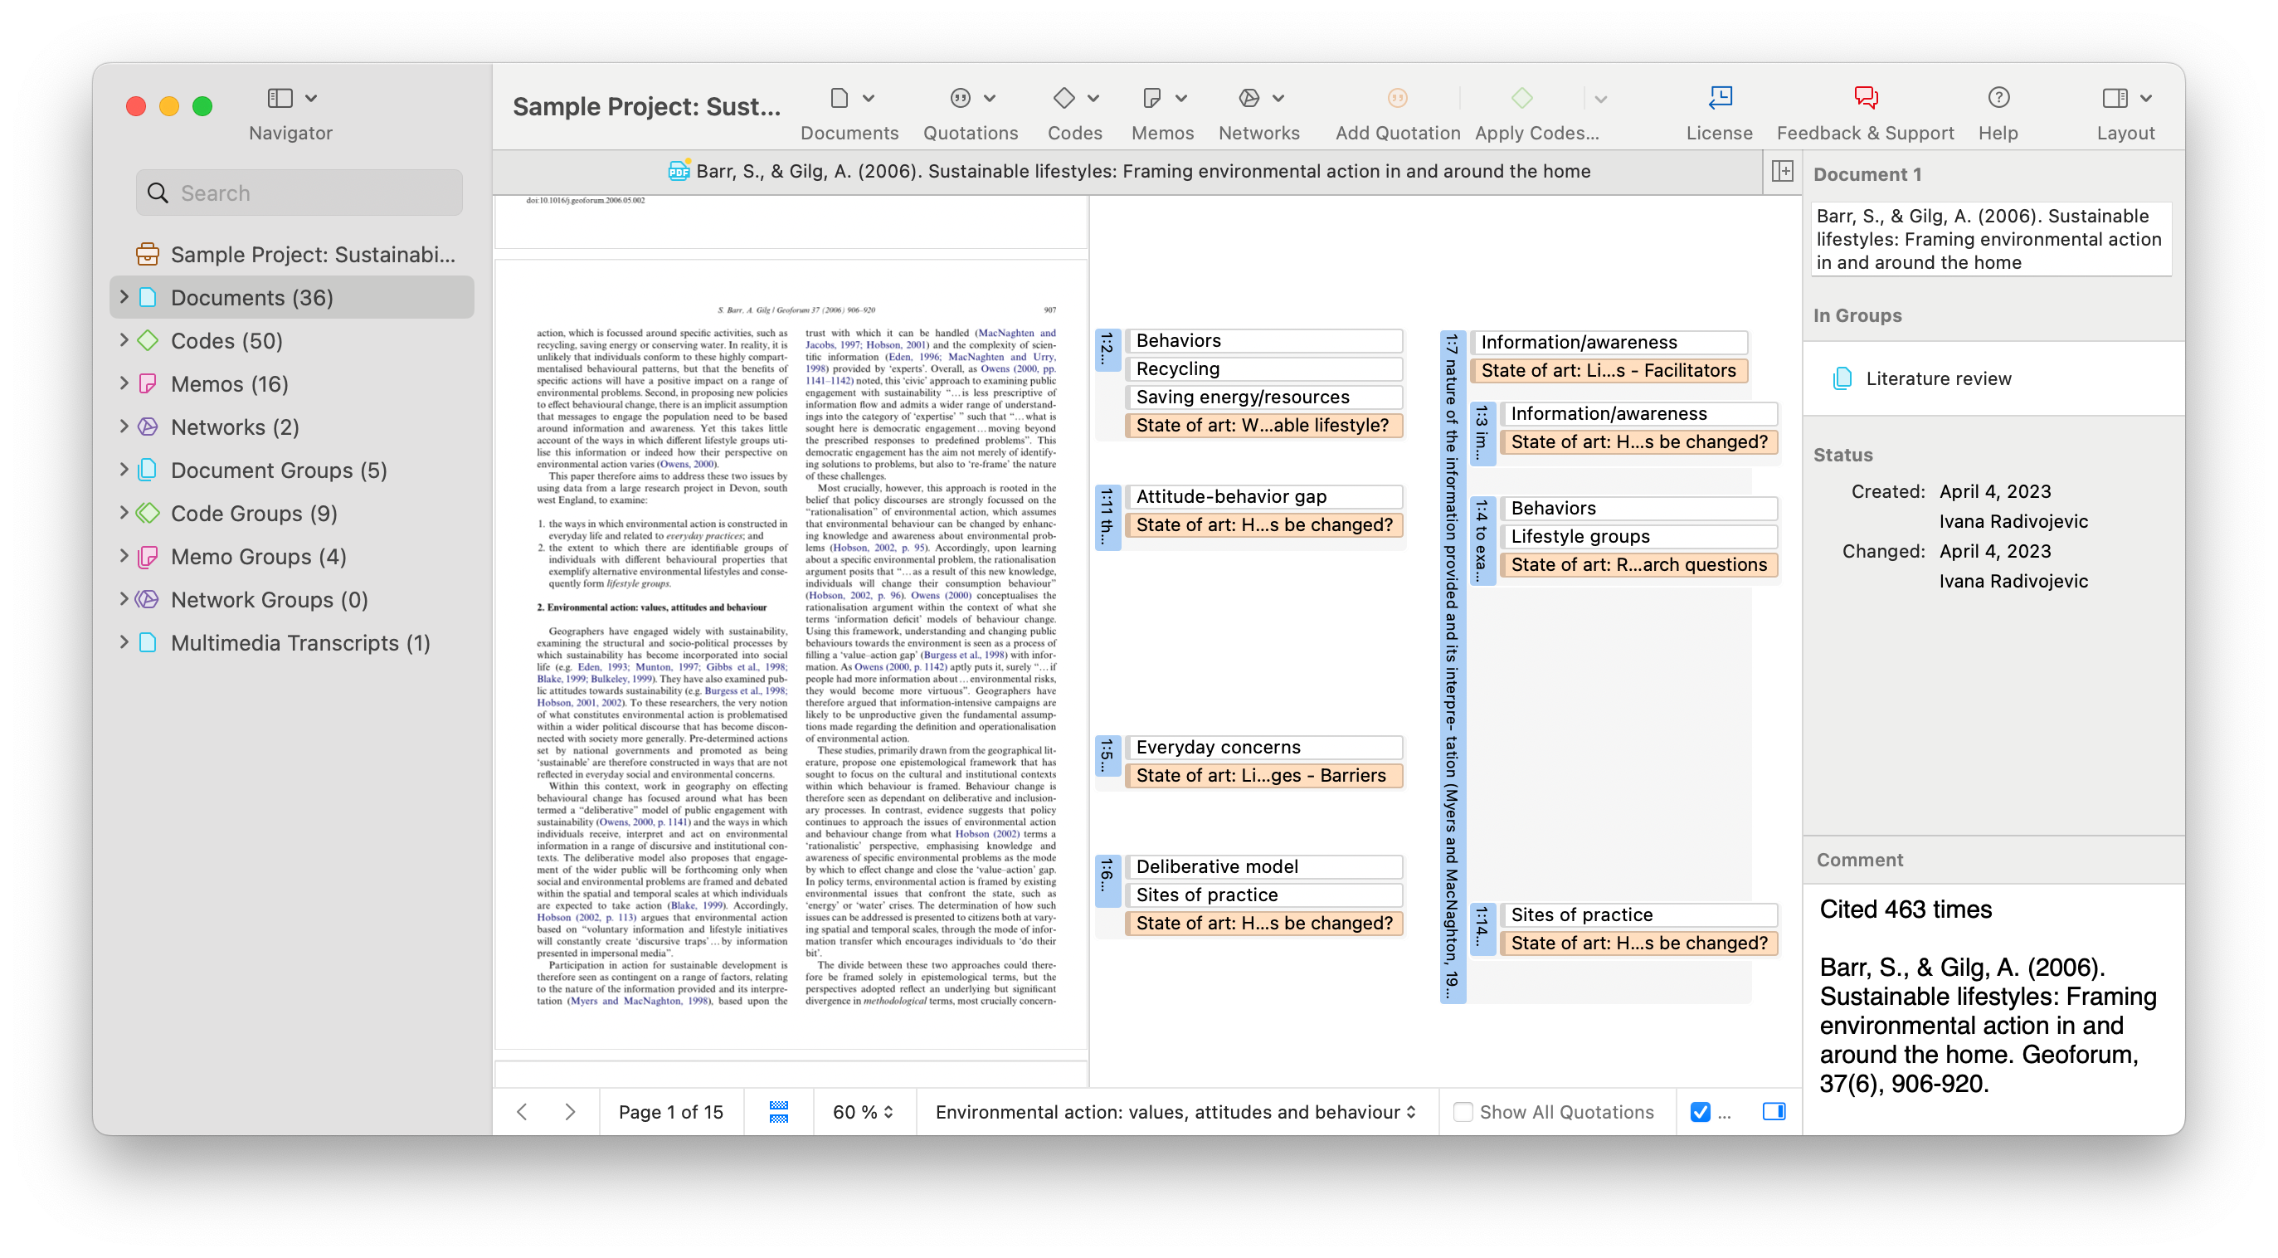Toggle Show All Quotations
Viewport: 2278px width, 1258px height.
click(x=1464, y=1112)
